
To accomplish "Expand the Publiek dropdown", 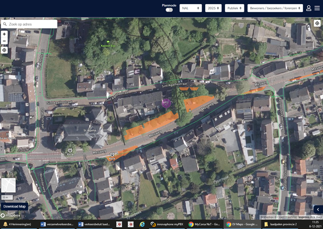I will (x=235, y=8).
